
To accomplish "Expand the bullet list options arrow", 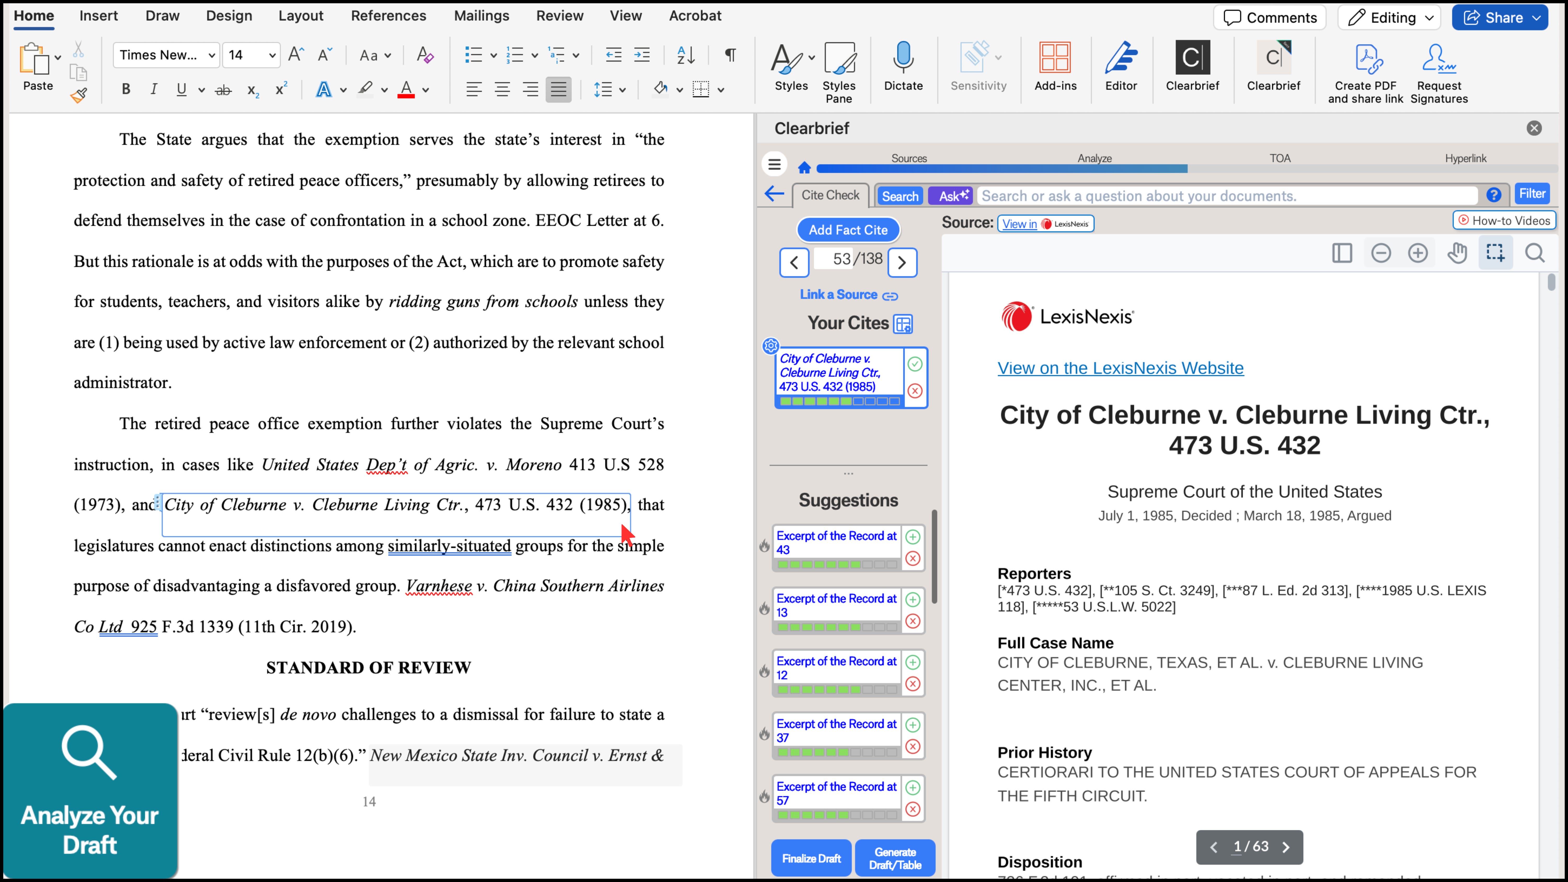I will pos(494,56).
